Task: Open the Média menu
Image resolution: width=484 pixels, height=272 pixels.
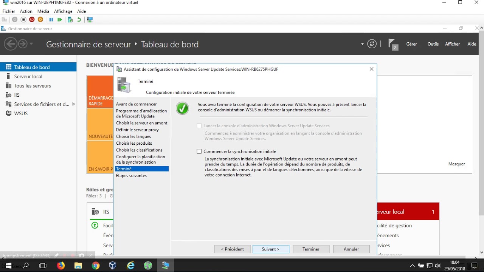Action: [x=43, y=11]
